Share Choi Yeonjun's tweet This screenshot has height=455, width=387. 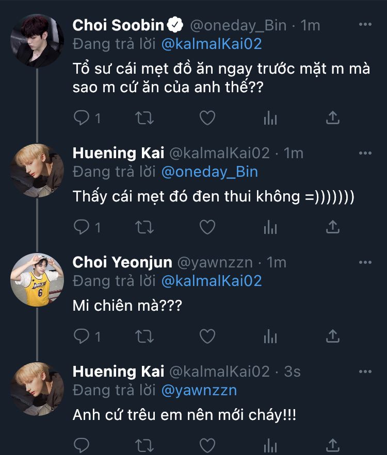coord(333,336)
